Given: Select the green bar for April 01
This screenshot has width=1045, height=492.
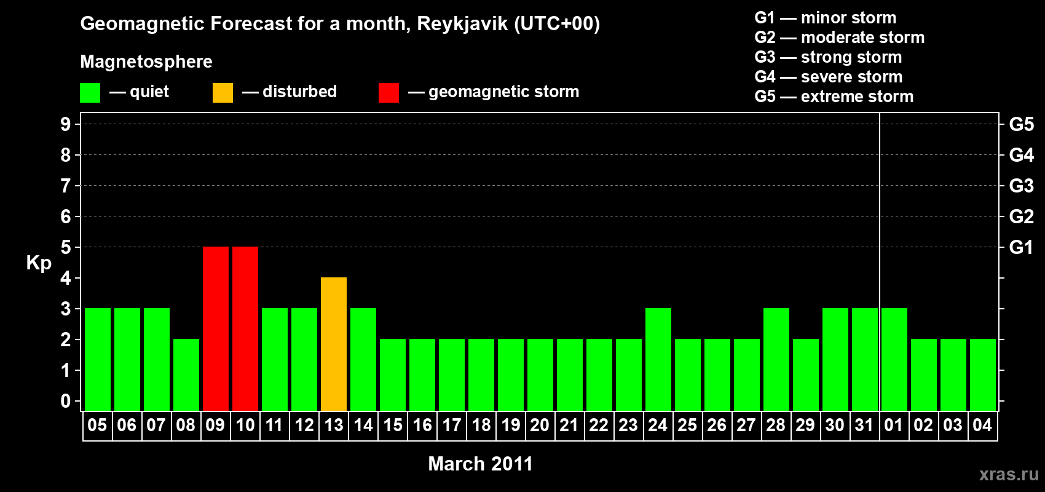Looking at the screenshot, I should pyautogui.click(x=894, y=360).
